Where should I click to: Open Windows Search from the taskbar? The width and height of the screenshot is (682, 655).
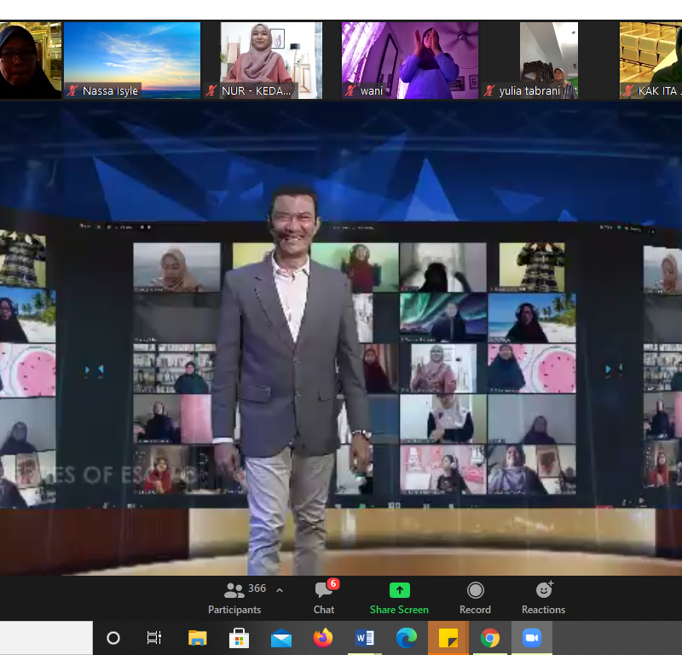pyautogui.click(x=113, y=638)
